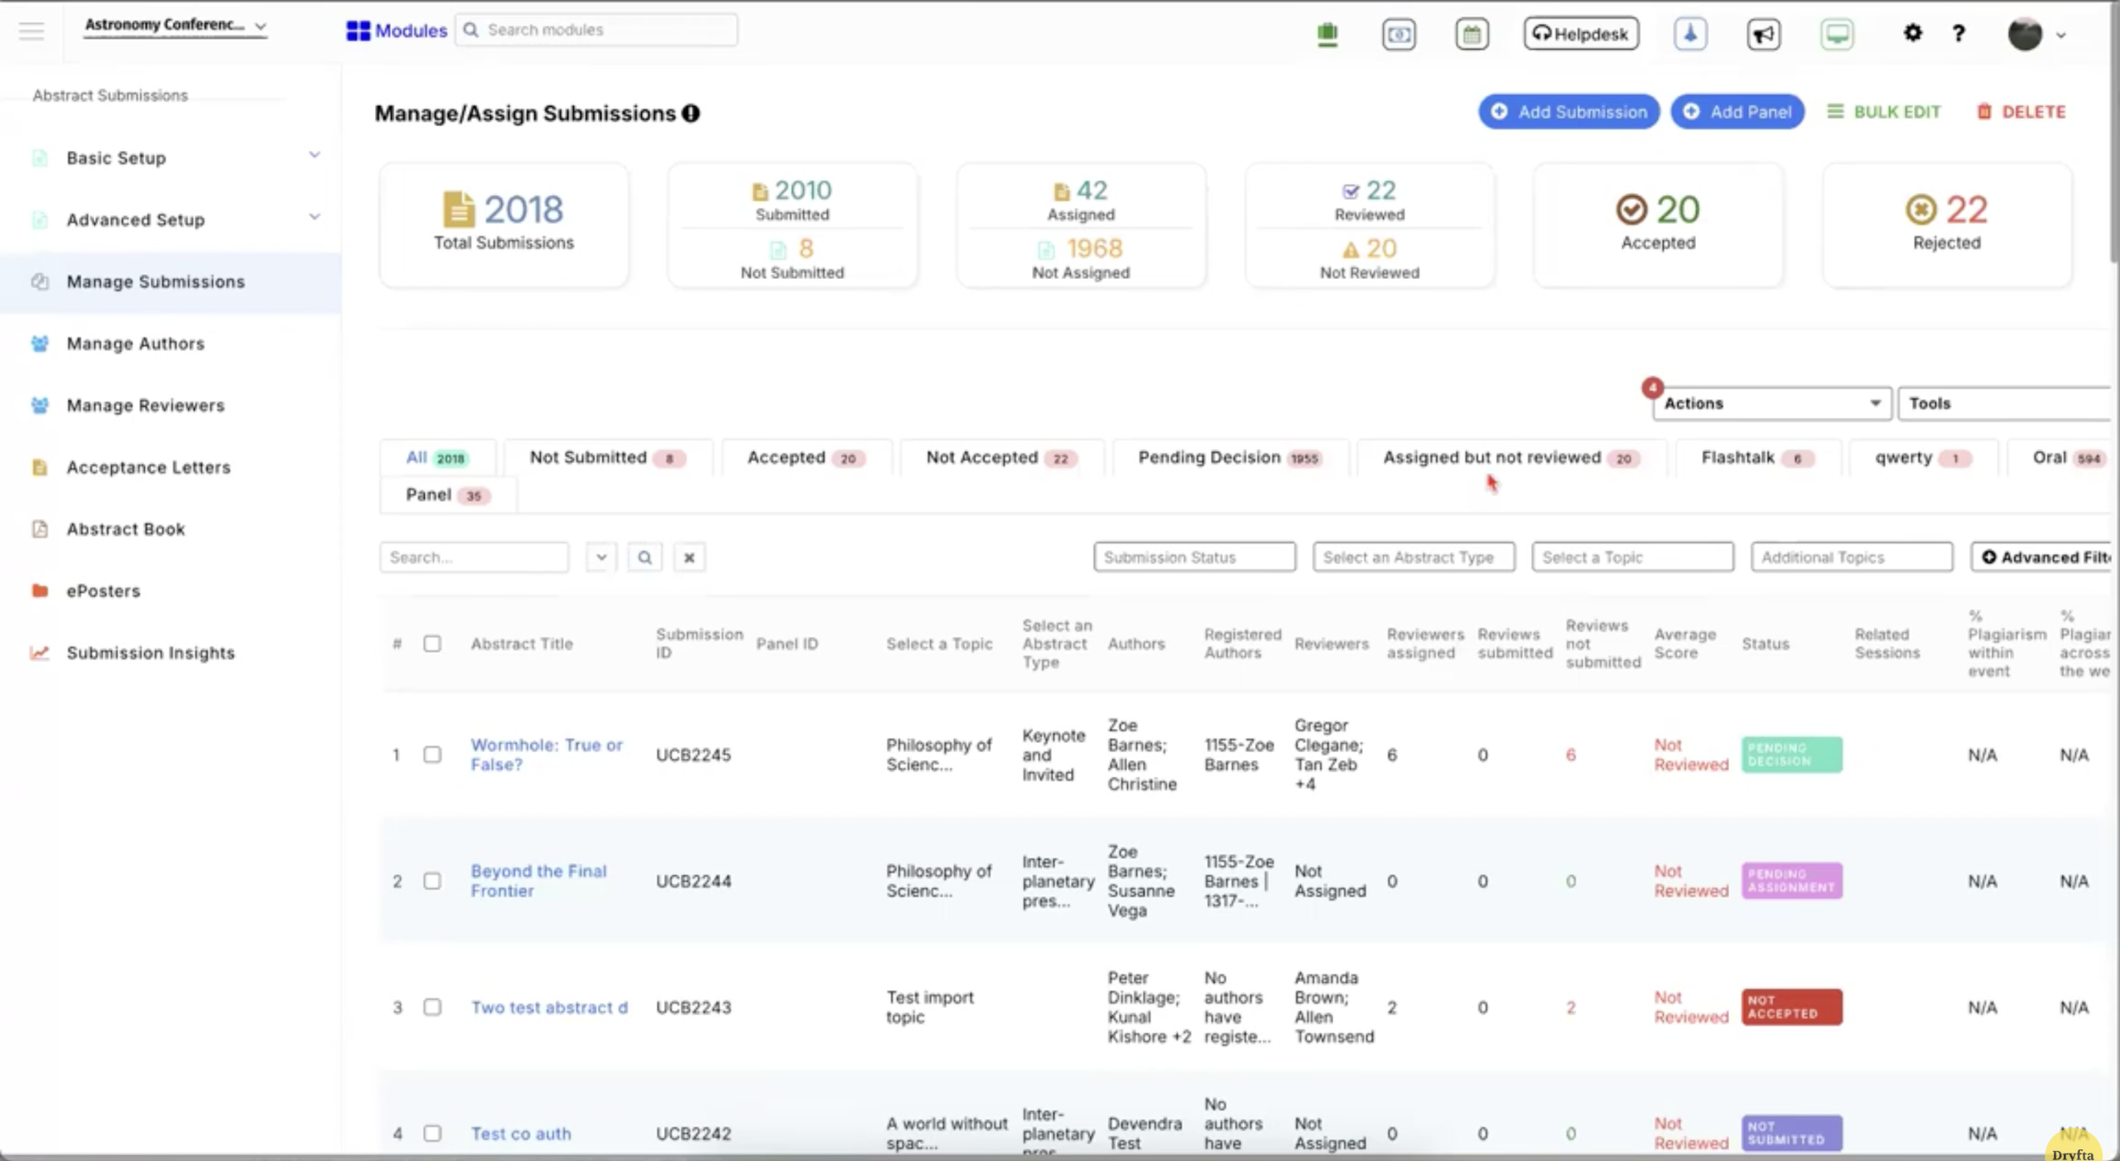Click the green monitor icon in the top bar
This screenshot has height=1161, width=2120.
(1837, 34)
